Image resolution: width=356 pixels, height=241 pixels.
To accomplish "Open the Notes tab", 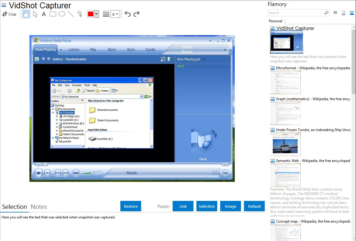I will 39,207.
